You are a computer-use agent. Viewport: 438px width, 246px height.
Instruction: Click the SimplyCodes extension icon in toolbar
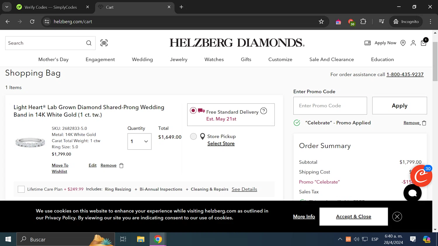tap(351, 22)
